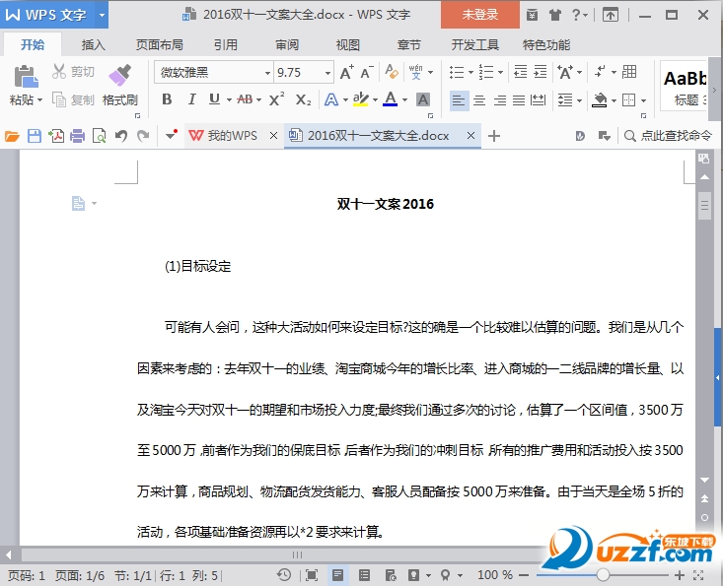Open print preview icon

[x=100, y=136]
